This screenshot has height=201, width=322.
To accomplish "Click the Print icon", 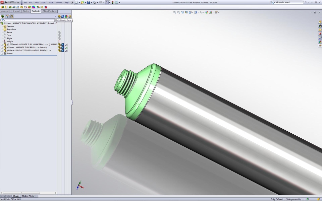I will tap(95, 2).
